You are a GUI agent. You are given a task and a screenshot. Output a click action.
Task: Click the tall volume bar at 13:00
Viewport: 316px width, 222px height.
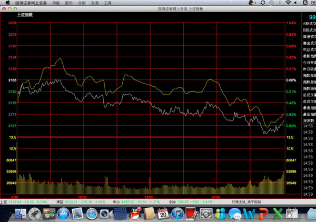coord(150,185)
